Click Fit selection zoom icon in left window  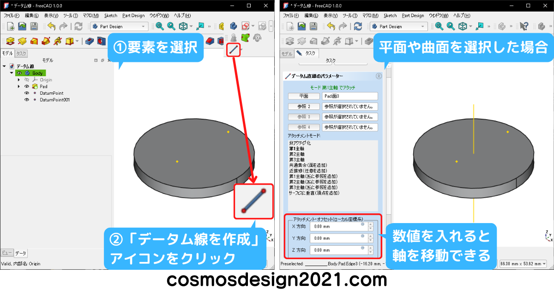click(171, 26)
